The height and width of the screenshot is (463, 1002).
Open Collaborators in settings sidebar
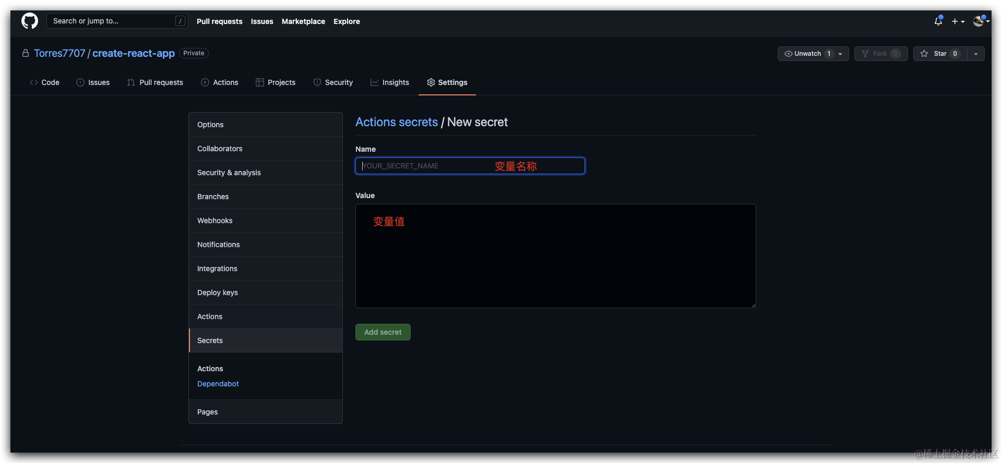266,149
